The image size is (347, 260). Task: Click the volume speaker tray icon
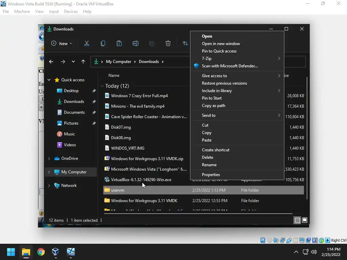point(314,252)
